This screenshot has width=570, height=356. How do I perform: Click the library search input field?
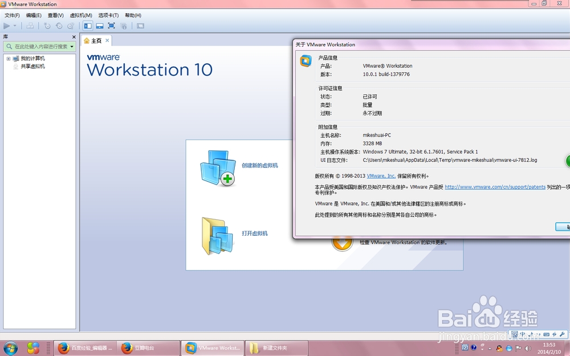pos(40,47)
